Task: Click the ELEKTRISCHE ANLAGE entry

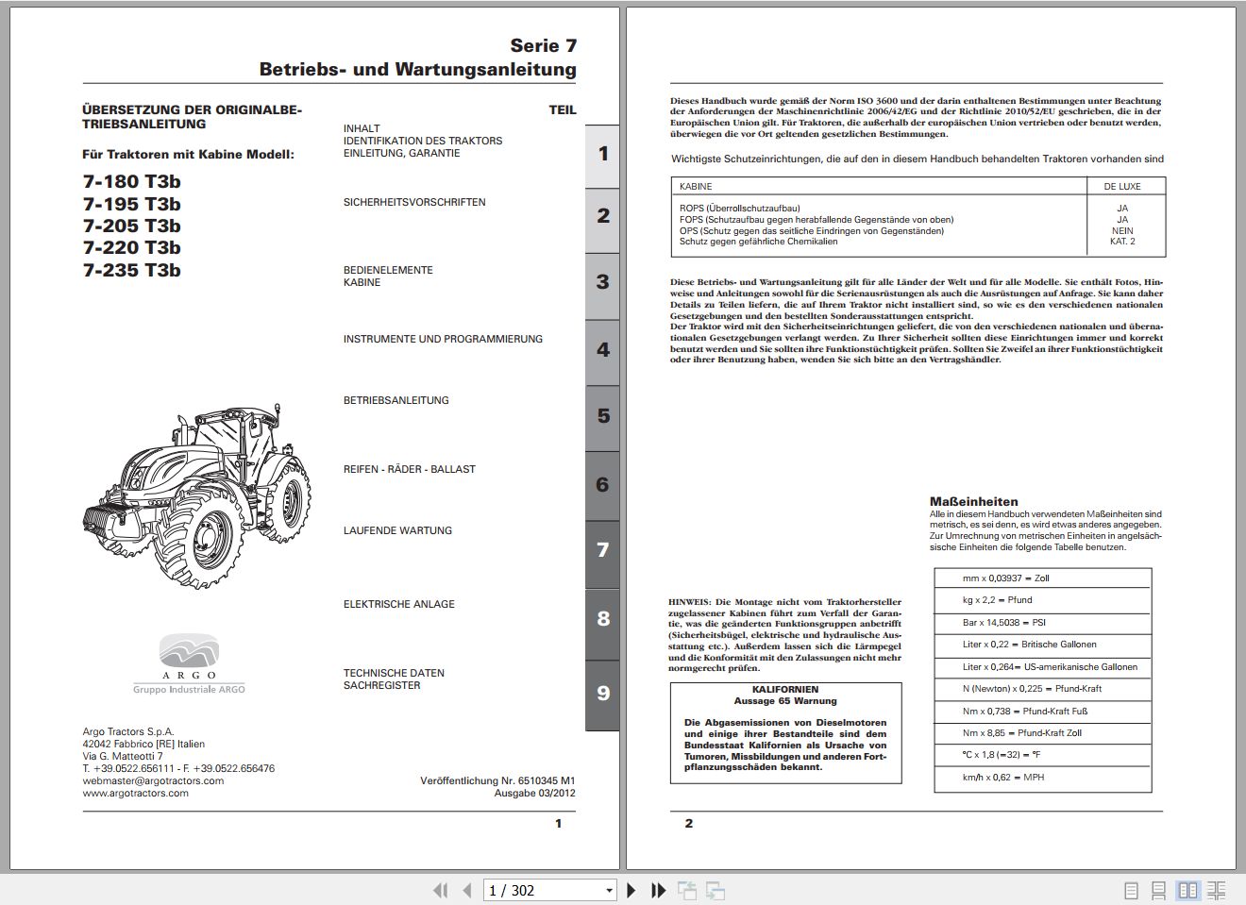Action: coord(398,604)
